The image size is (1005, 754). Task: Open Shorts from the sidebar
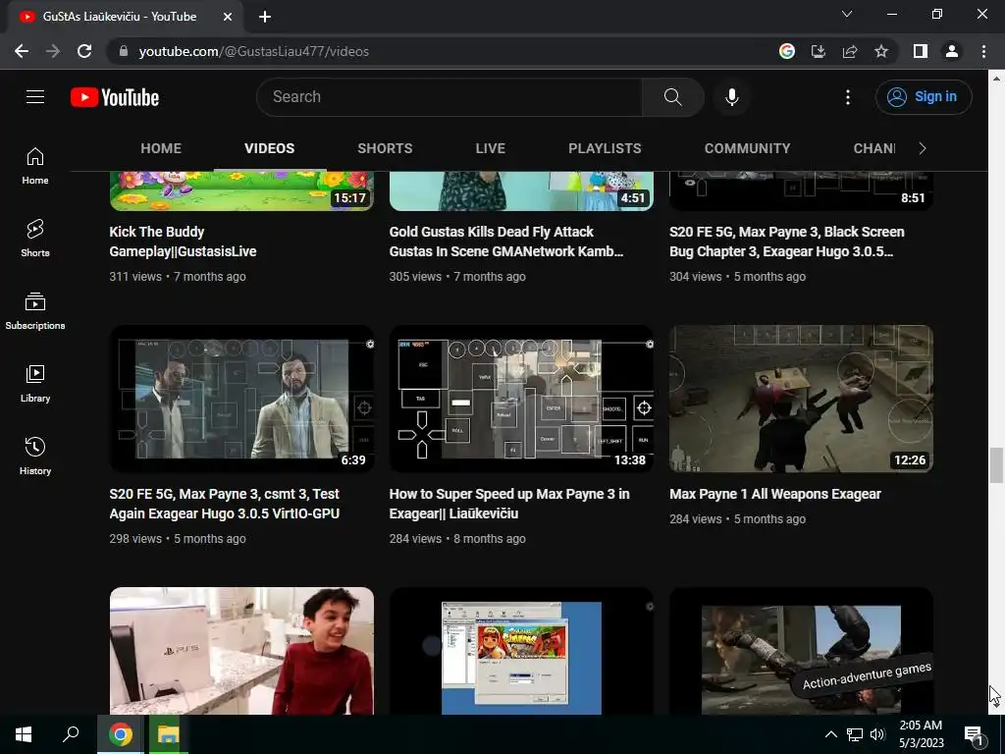click(x=35, y=239)
